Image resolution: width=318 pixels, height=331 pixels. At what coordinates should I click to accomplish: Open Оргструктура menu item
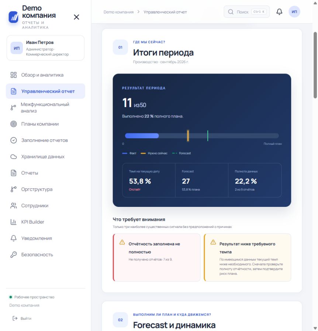coord(45,189)
